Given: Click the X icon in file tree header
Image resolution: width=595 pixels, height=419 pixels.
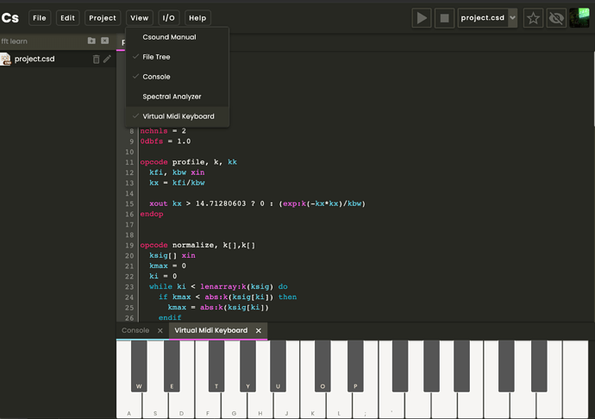Looking at the screenshot, I should tap(105, 41).
